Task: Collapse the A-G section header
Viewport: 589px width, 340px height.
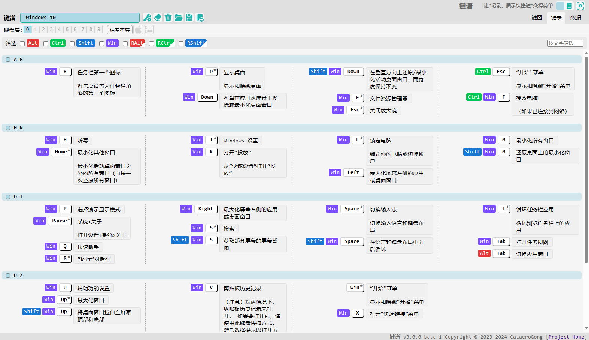Action: click(x=8, y=60)
